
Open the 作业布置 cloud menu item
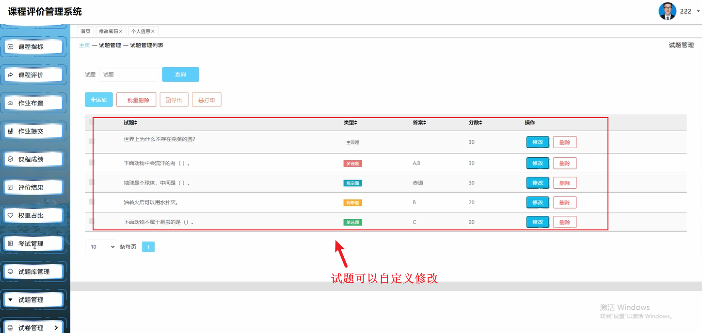click(x=33, y=103)
